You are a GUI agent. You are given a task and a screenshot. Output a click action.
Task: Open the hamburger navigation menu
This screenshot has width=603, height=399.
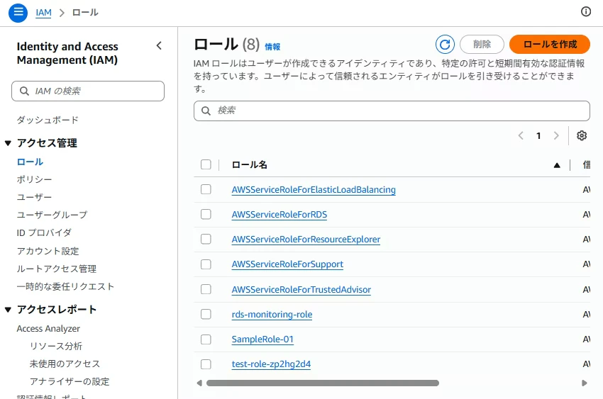pyautogui.click(x=18, y=13)
